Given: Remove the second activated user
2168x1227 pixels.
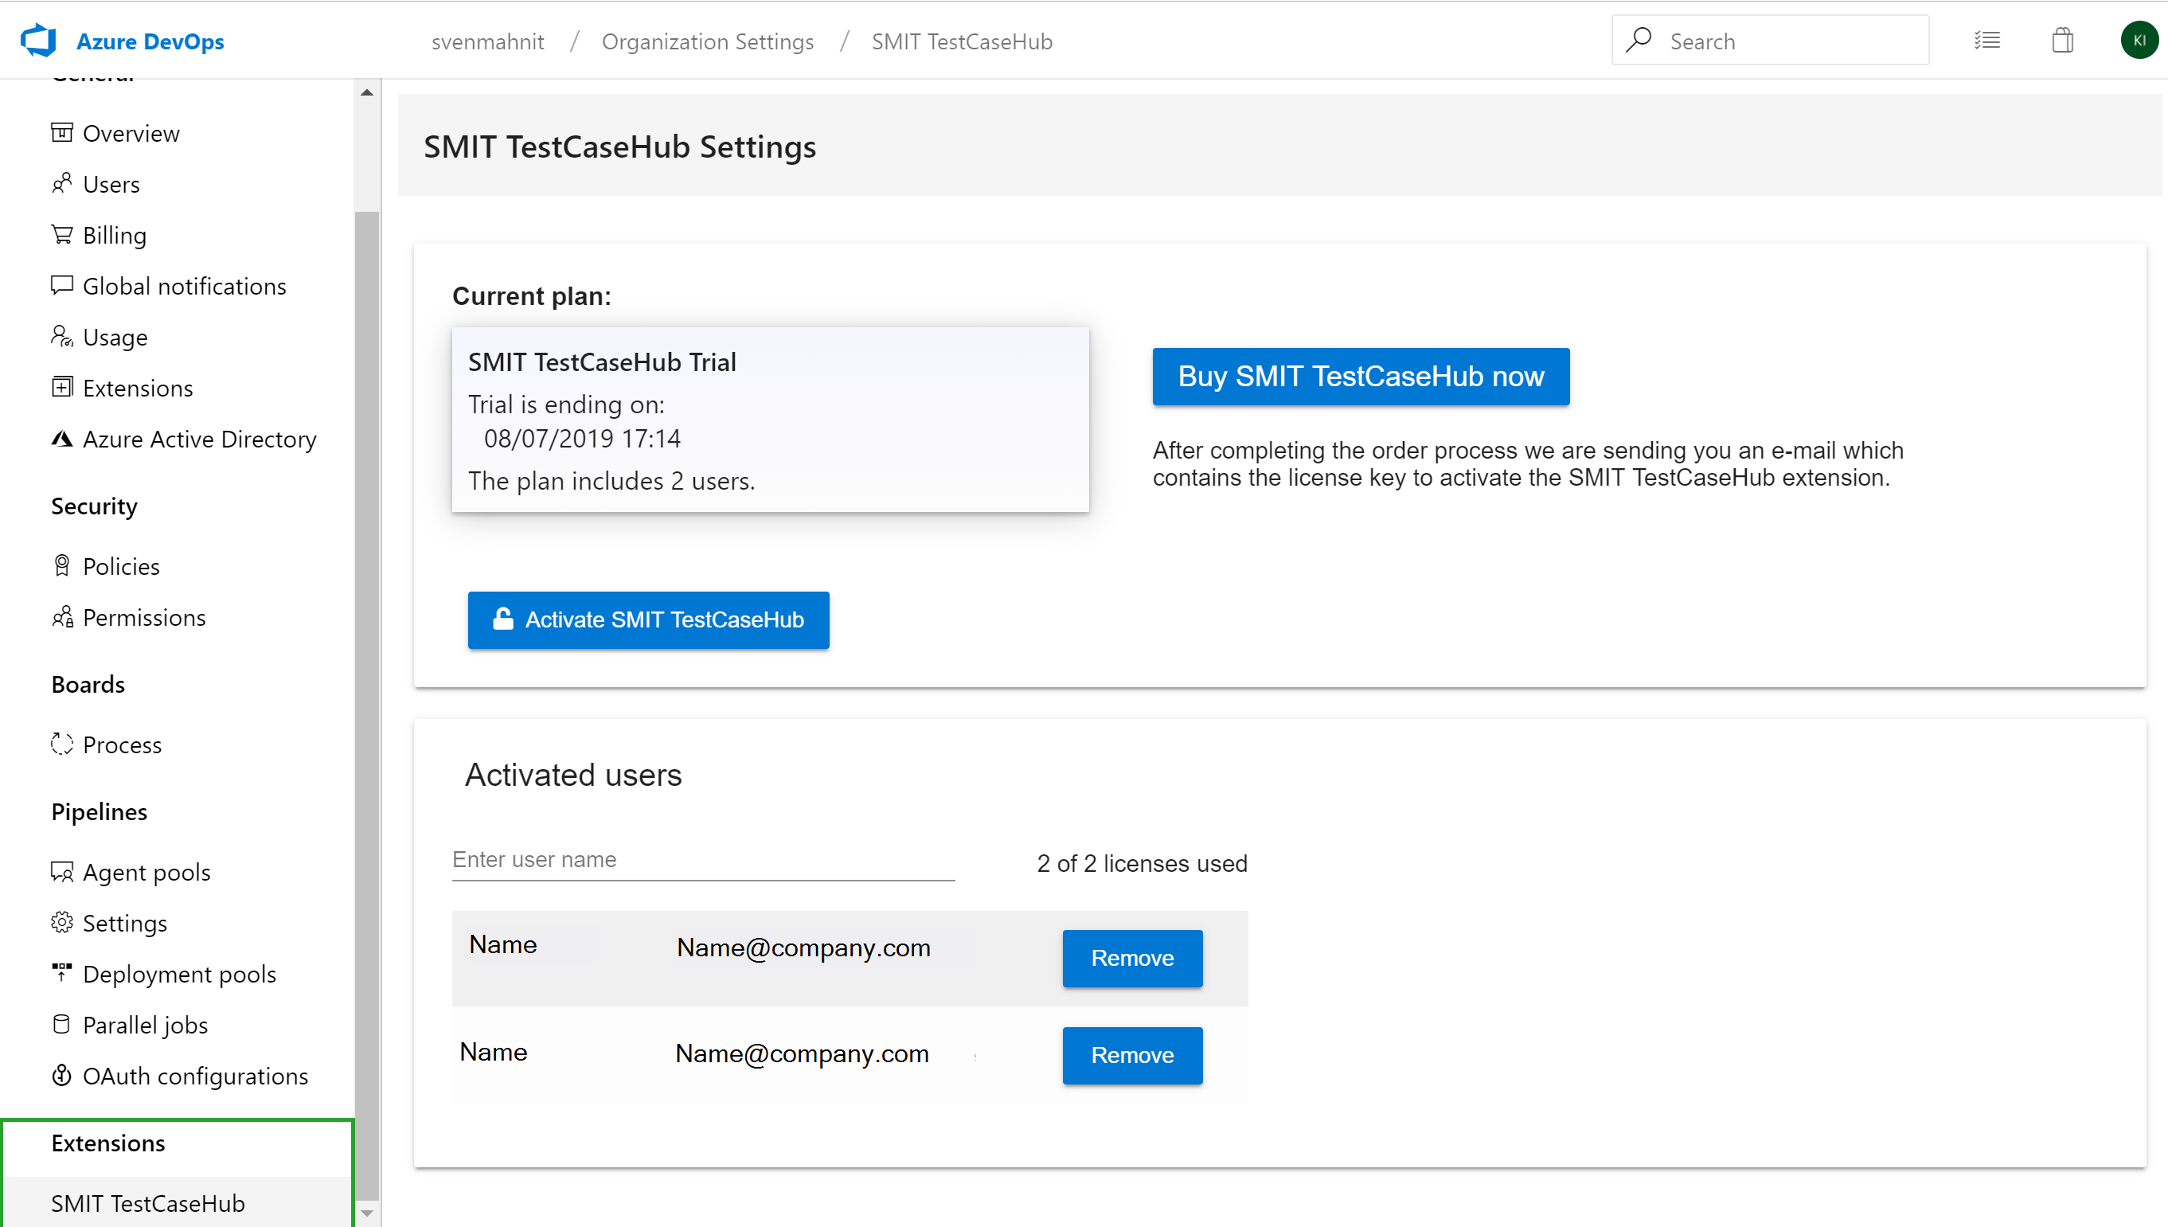Looking at the screenshot, I should tap(1131, 1054).
